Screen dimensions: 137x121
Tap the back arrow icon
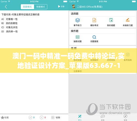click(6, 7)
